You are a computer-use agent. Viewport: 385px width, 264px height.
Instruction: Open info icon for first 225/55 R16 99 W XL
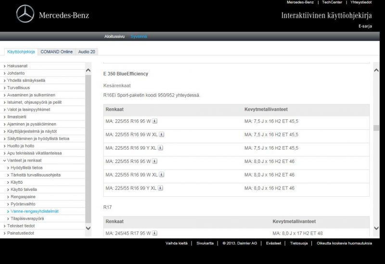(x=161, y=135)
